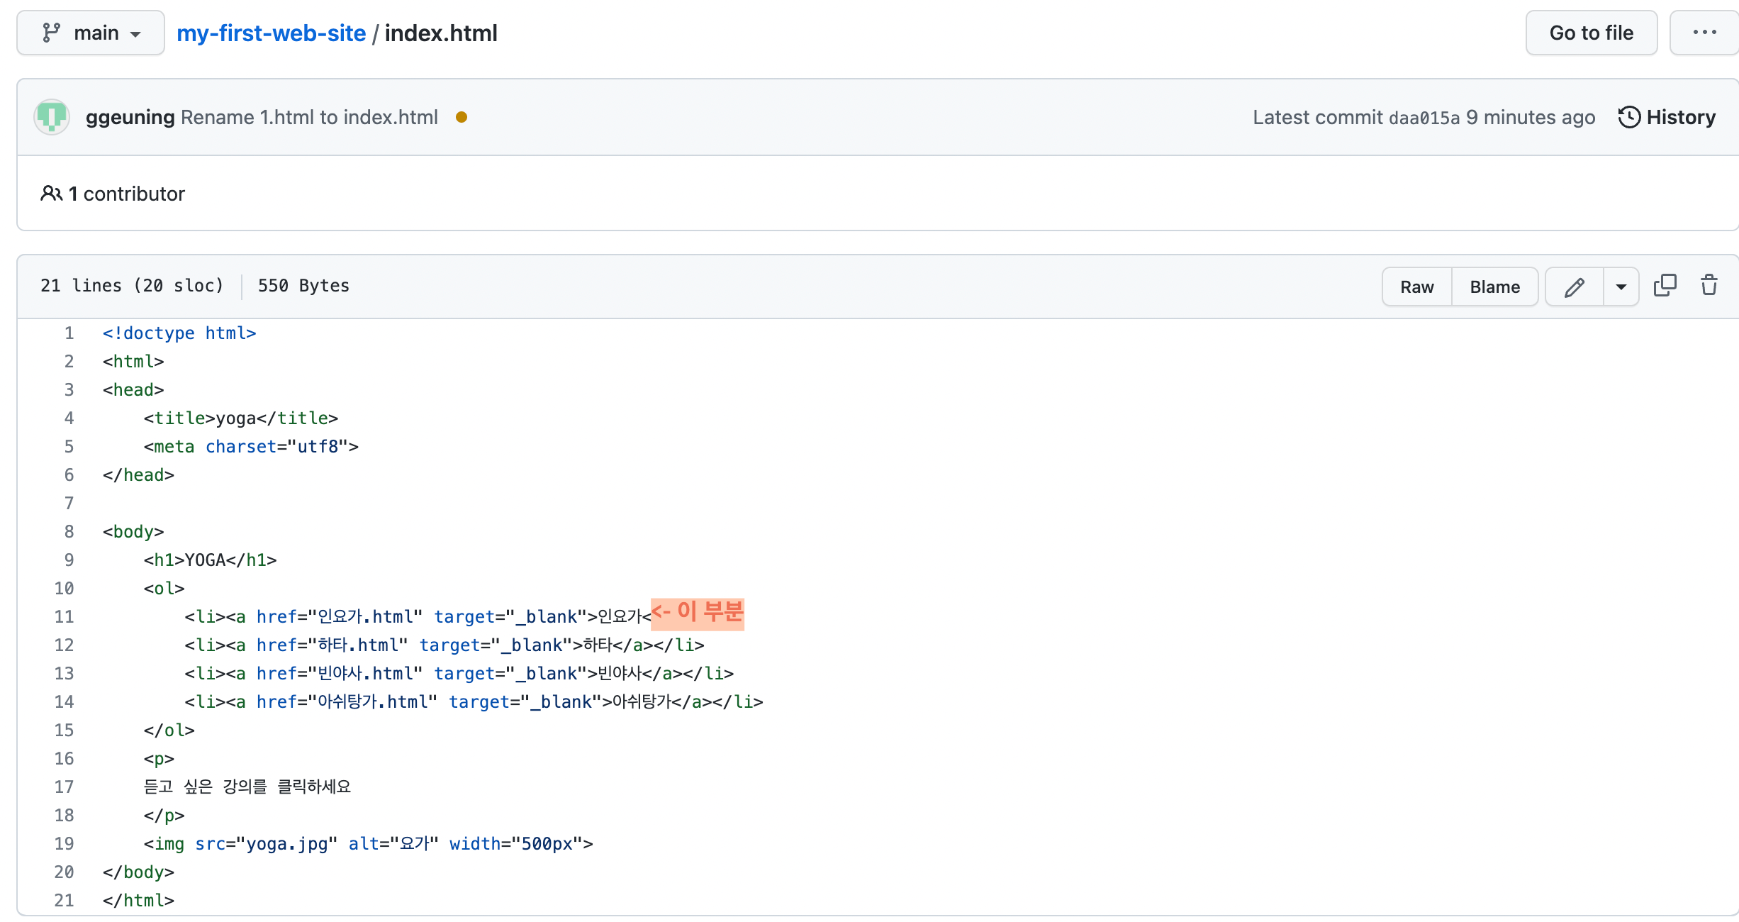Open the Rename 1.html to index.html commit
The width and height of the screenshot is (1739, 922).
click(309, 117)
